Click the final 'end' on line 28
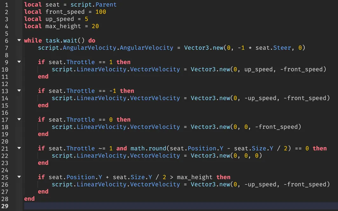 (x=29, y=199)
